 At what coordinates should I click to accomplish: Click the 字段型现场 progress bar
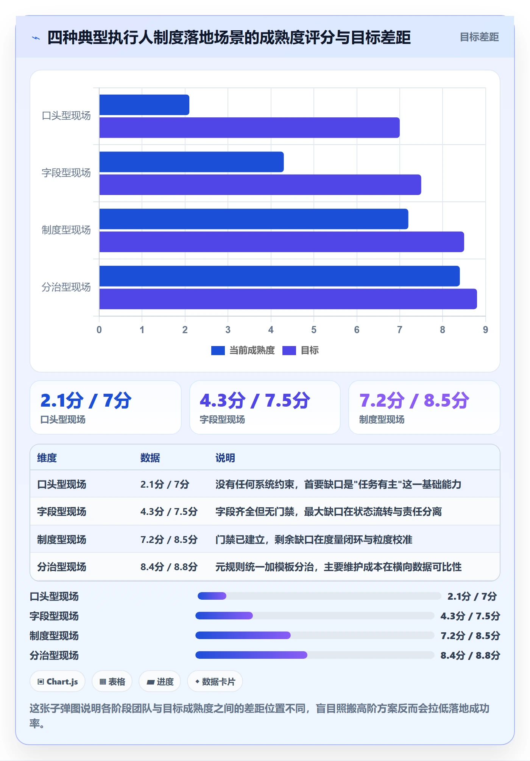coord(315,616)
